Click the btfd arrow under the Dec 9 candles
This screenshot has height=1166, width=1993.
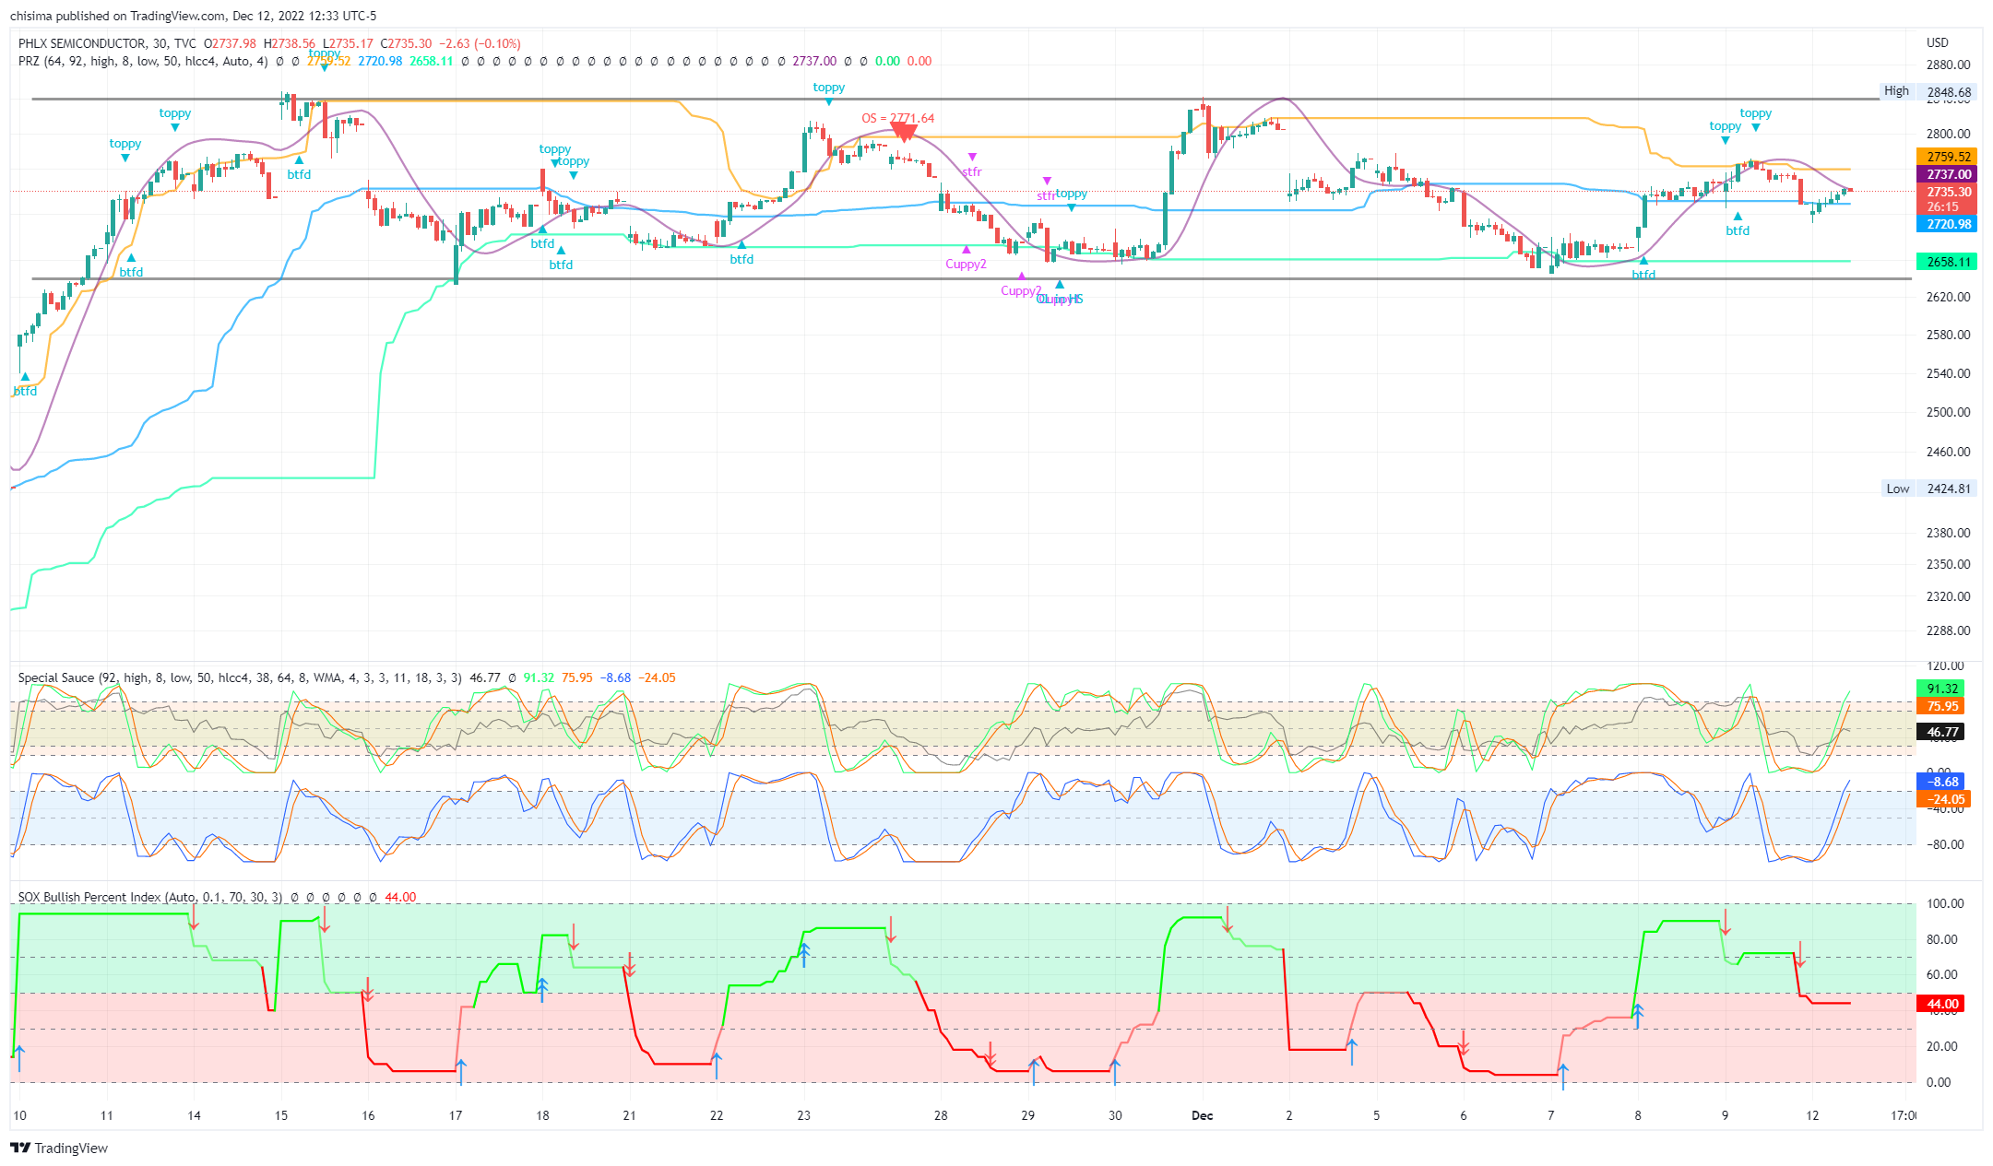pyautogui.click(x=1738, y=218)
